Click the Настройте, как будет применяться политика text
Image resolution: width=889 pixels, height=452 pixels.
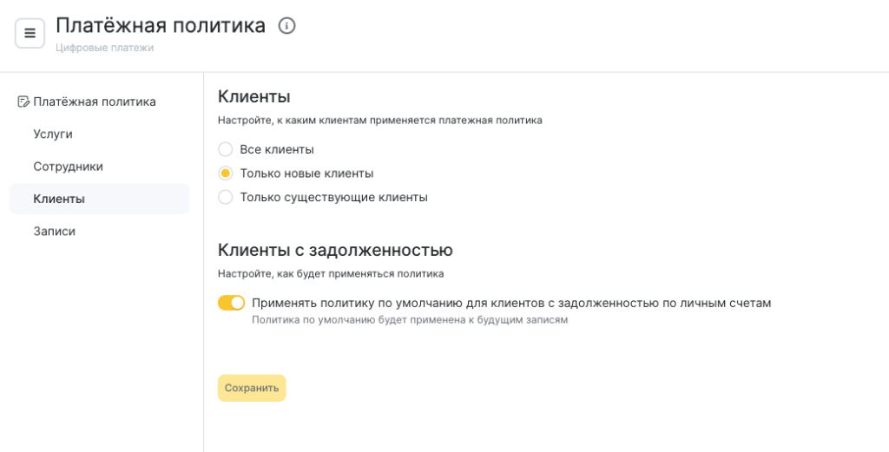pyautogui.click(x=331, y=273)
